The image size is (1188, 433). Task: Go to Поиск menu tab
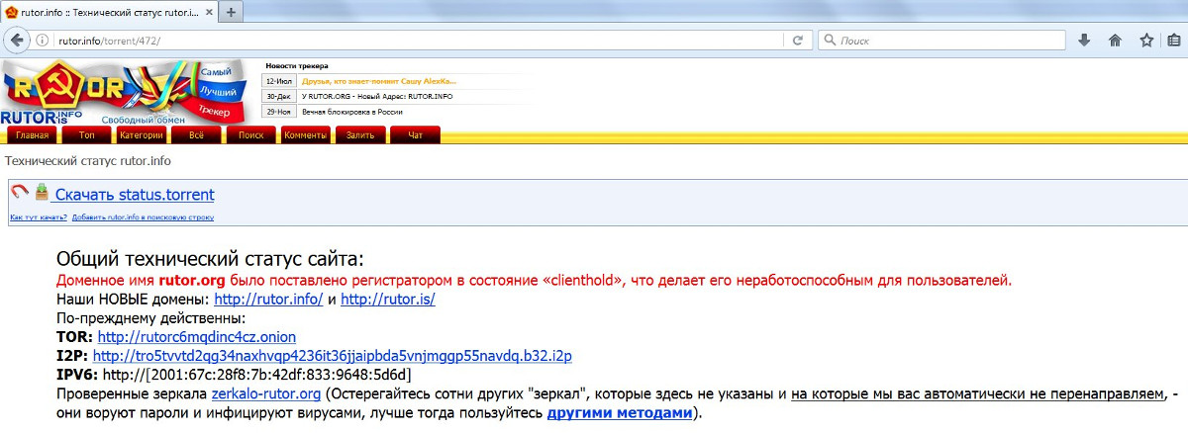(x=250, y=135)
